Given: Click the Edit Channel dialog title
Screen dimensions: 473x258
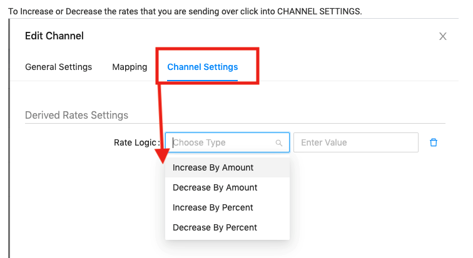Looking at the screenshot, I should (x=54, y=36).
